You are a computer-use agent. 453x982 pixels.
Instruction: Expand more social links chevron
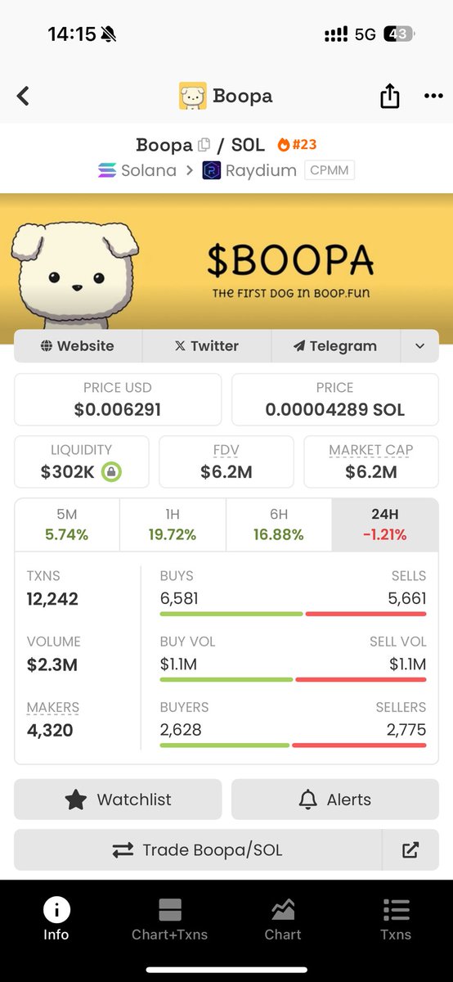click(419, 346)
